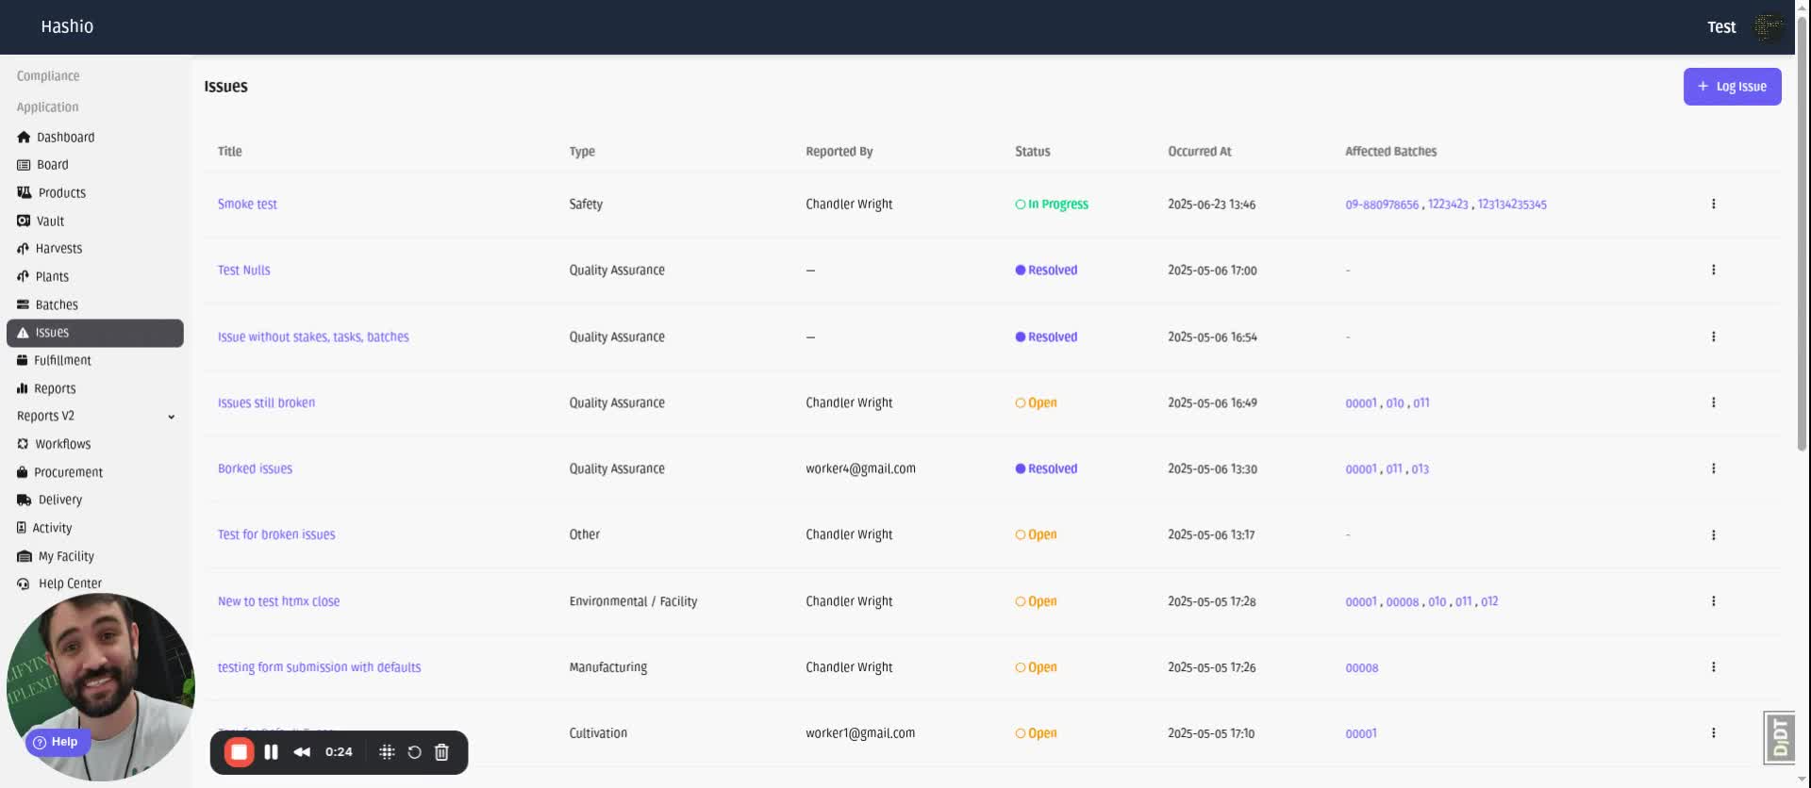
Task: Click the Log Issue button
Action: (x=1732, y=87)
